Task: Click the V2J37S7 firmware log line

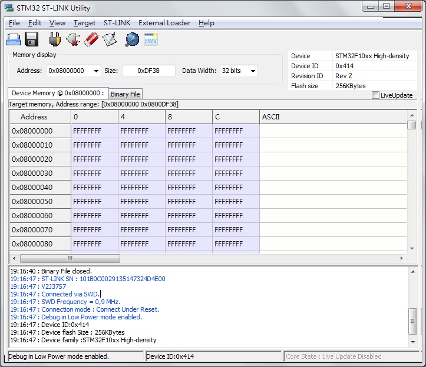Action: [38, 286]
